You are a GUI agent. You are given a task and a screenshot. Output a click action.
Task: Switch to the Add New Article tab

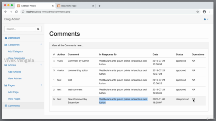click(x=35, y=6)
